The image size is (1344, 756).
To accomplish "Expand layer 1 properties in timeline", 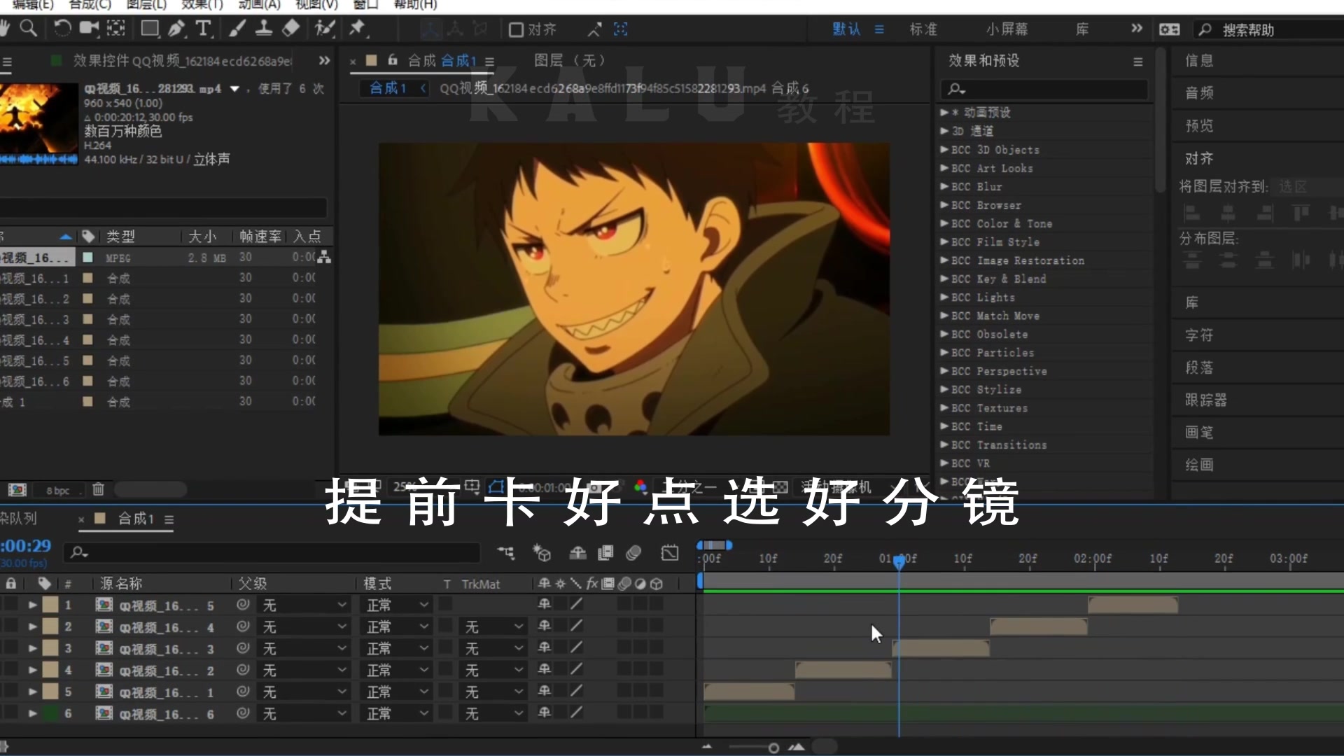I will click(32, 605).
